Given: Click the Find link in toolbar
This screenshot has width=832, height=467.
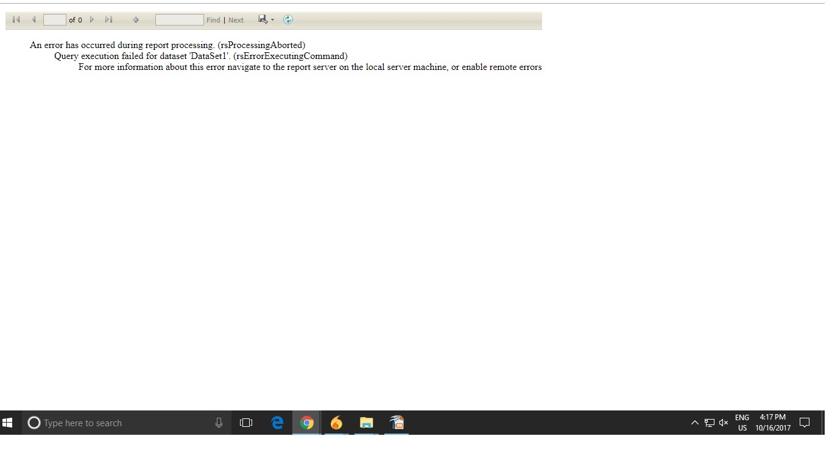Looking at the screenshot, I should click(x=213, y=20).
